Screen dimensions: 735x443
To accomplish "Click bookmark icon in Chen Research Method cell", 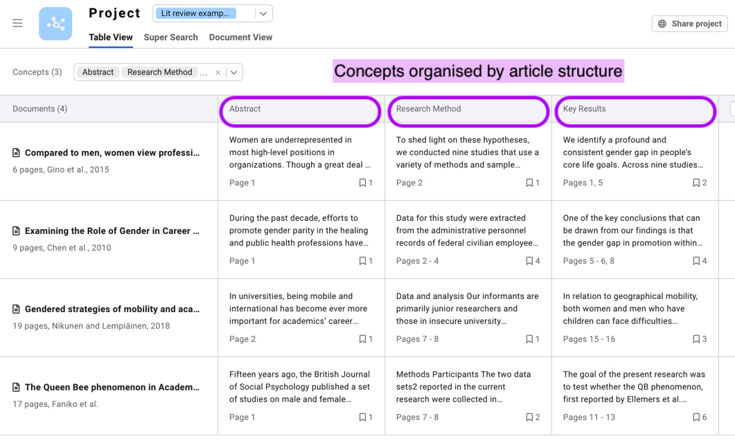I will (529, 261).
